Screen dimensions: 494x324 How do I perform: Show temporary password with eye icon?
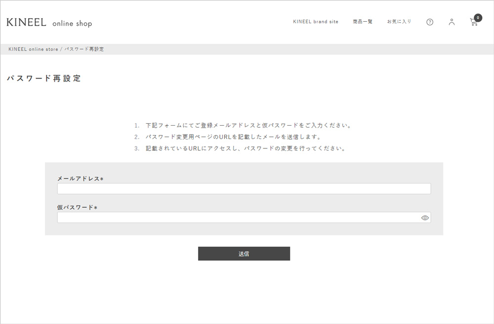tap(425, 218)
